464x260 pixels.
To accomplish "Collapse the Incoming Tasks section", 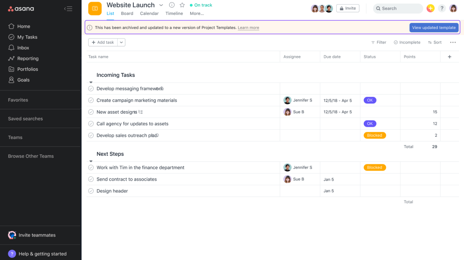I will pos(91,82).
